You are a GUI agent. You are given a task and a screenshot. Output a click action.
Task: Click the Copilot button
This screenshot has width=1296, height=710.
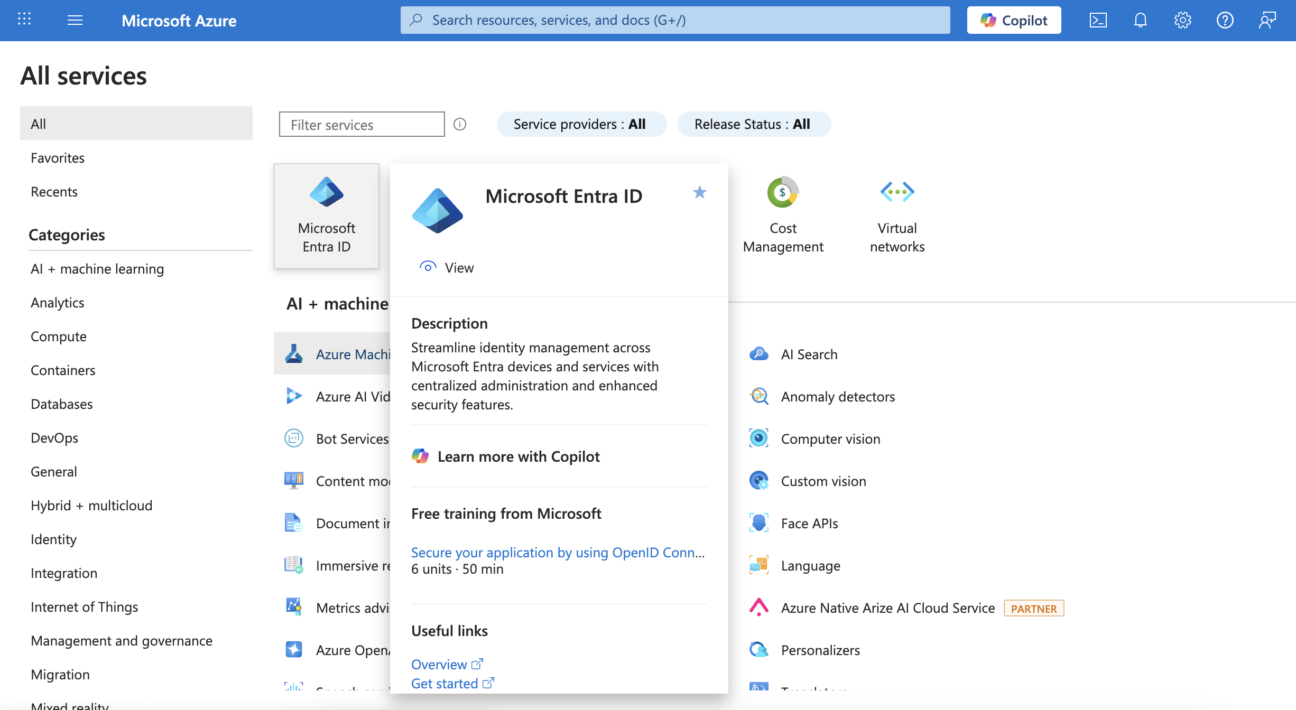tap(1014, 20)
